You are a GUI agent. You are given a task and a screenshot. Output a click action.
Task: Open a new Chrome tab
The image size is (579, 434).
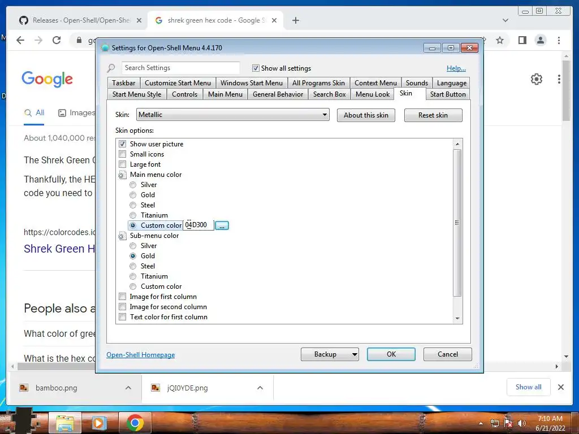click(296, 20)
